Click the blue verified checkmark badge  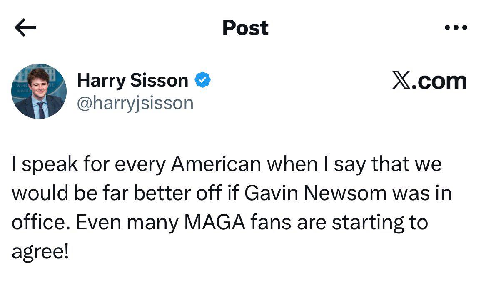pos(202,80)
